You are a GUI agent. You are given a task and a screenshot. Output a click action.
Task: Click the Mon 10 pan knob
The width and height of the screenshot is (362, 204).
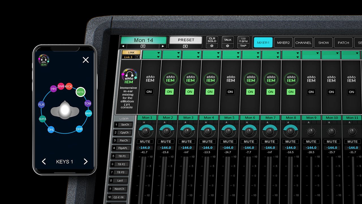(x=332, y=131)
